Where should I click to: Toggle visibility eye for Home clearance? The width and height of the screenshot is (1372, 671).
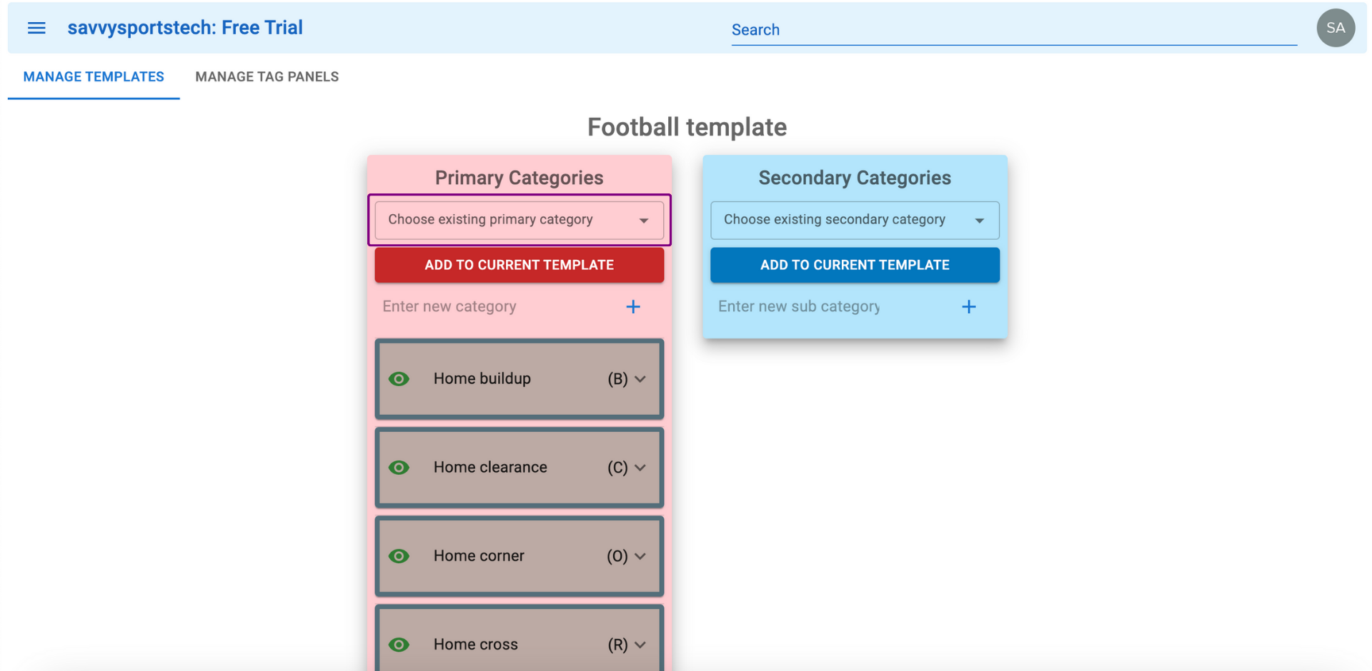[399, 468]
